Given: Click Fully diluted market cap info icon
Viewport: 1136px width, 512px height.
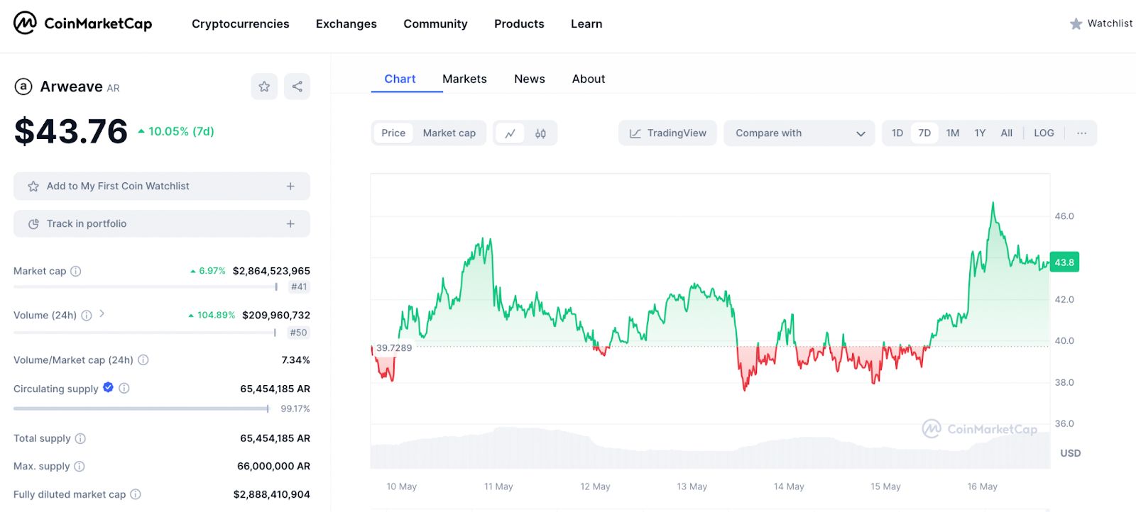Looking at the screenshot, I should point(136,494).
